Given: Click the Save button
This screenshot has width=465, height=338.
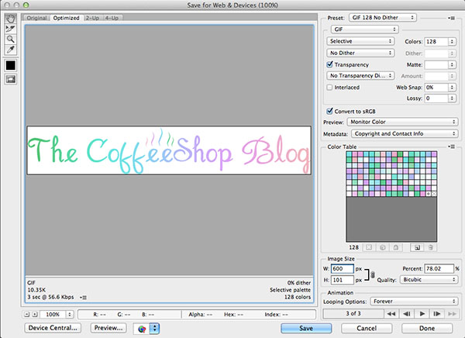Looking at the screenshot, I should (x=306, y=328).
